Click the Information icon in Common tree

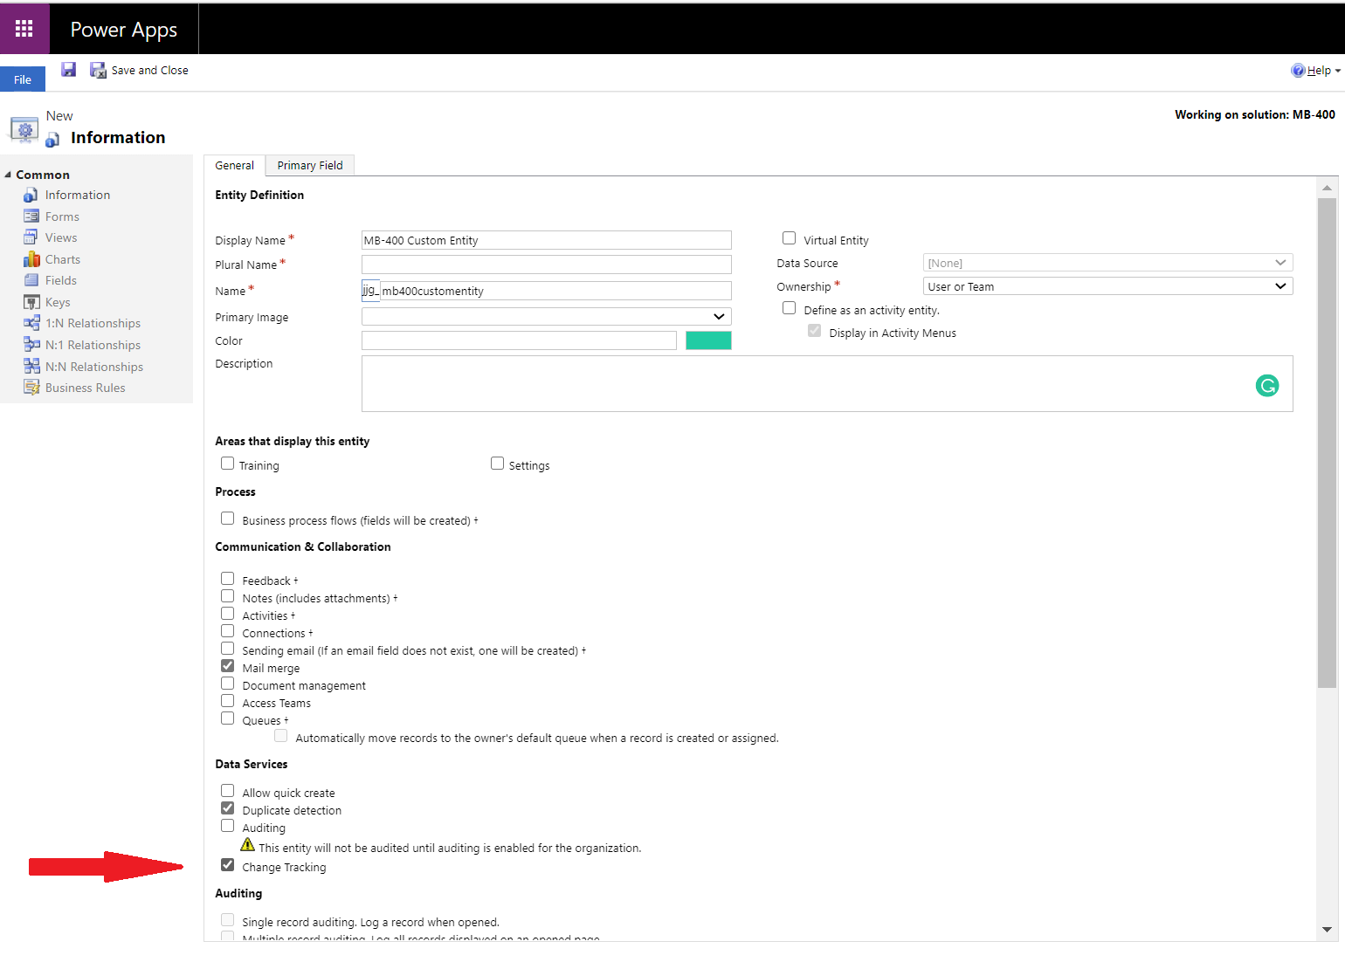coord(31,195)
